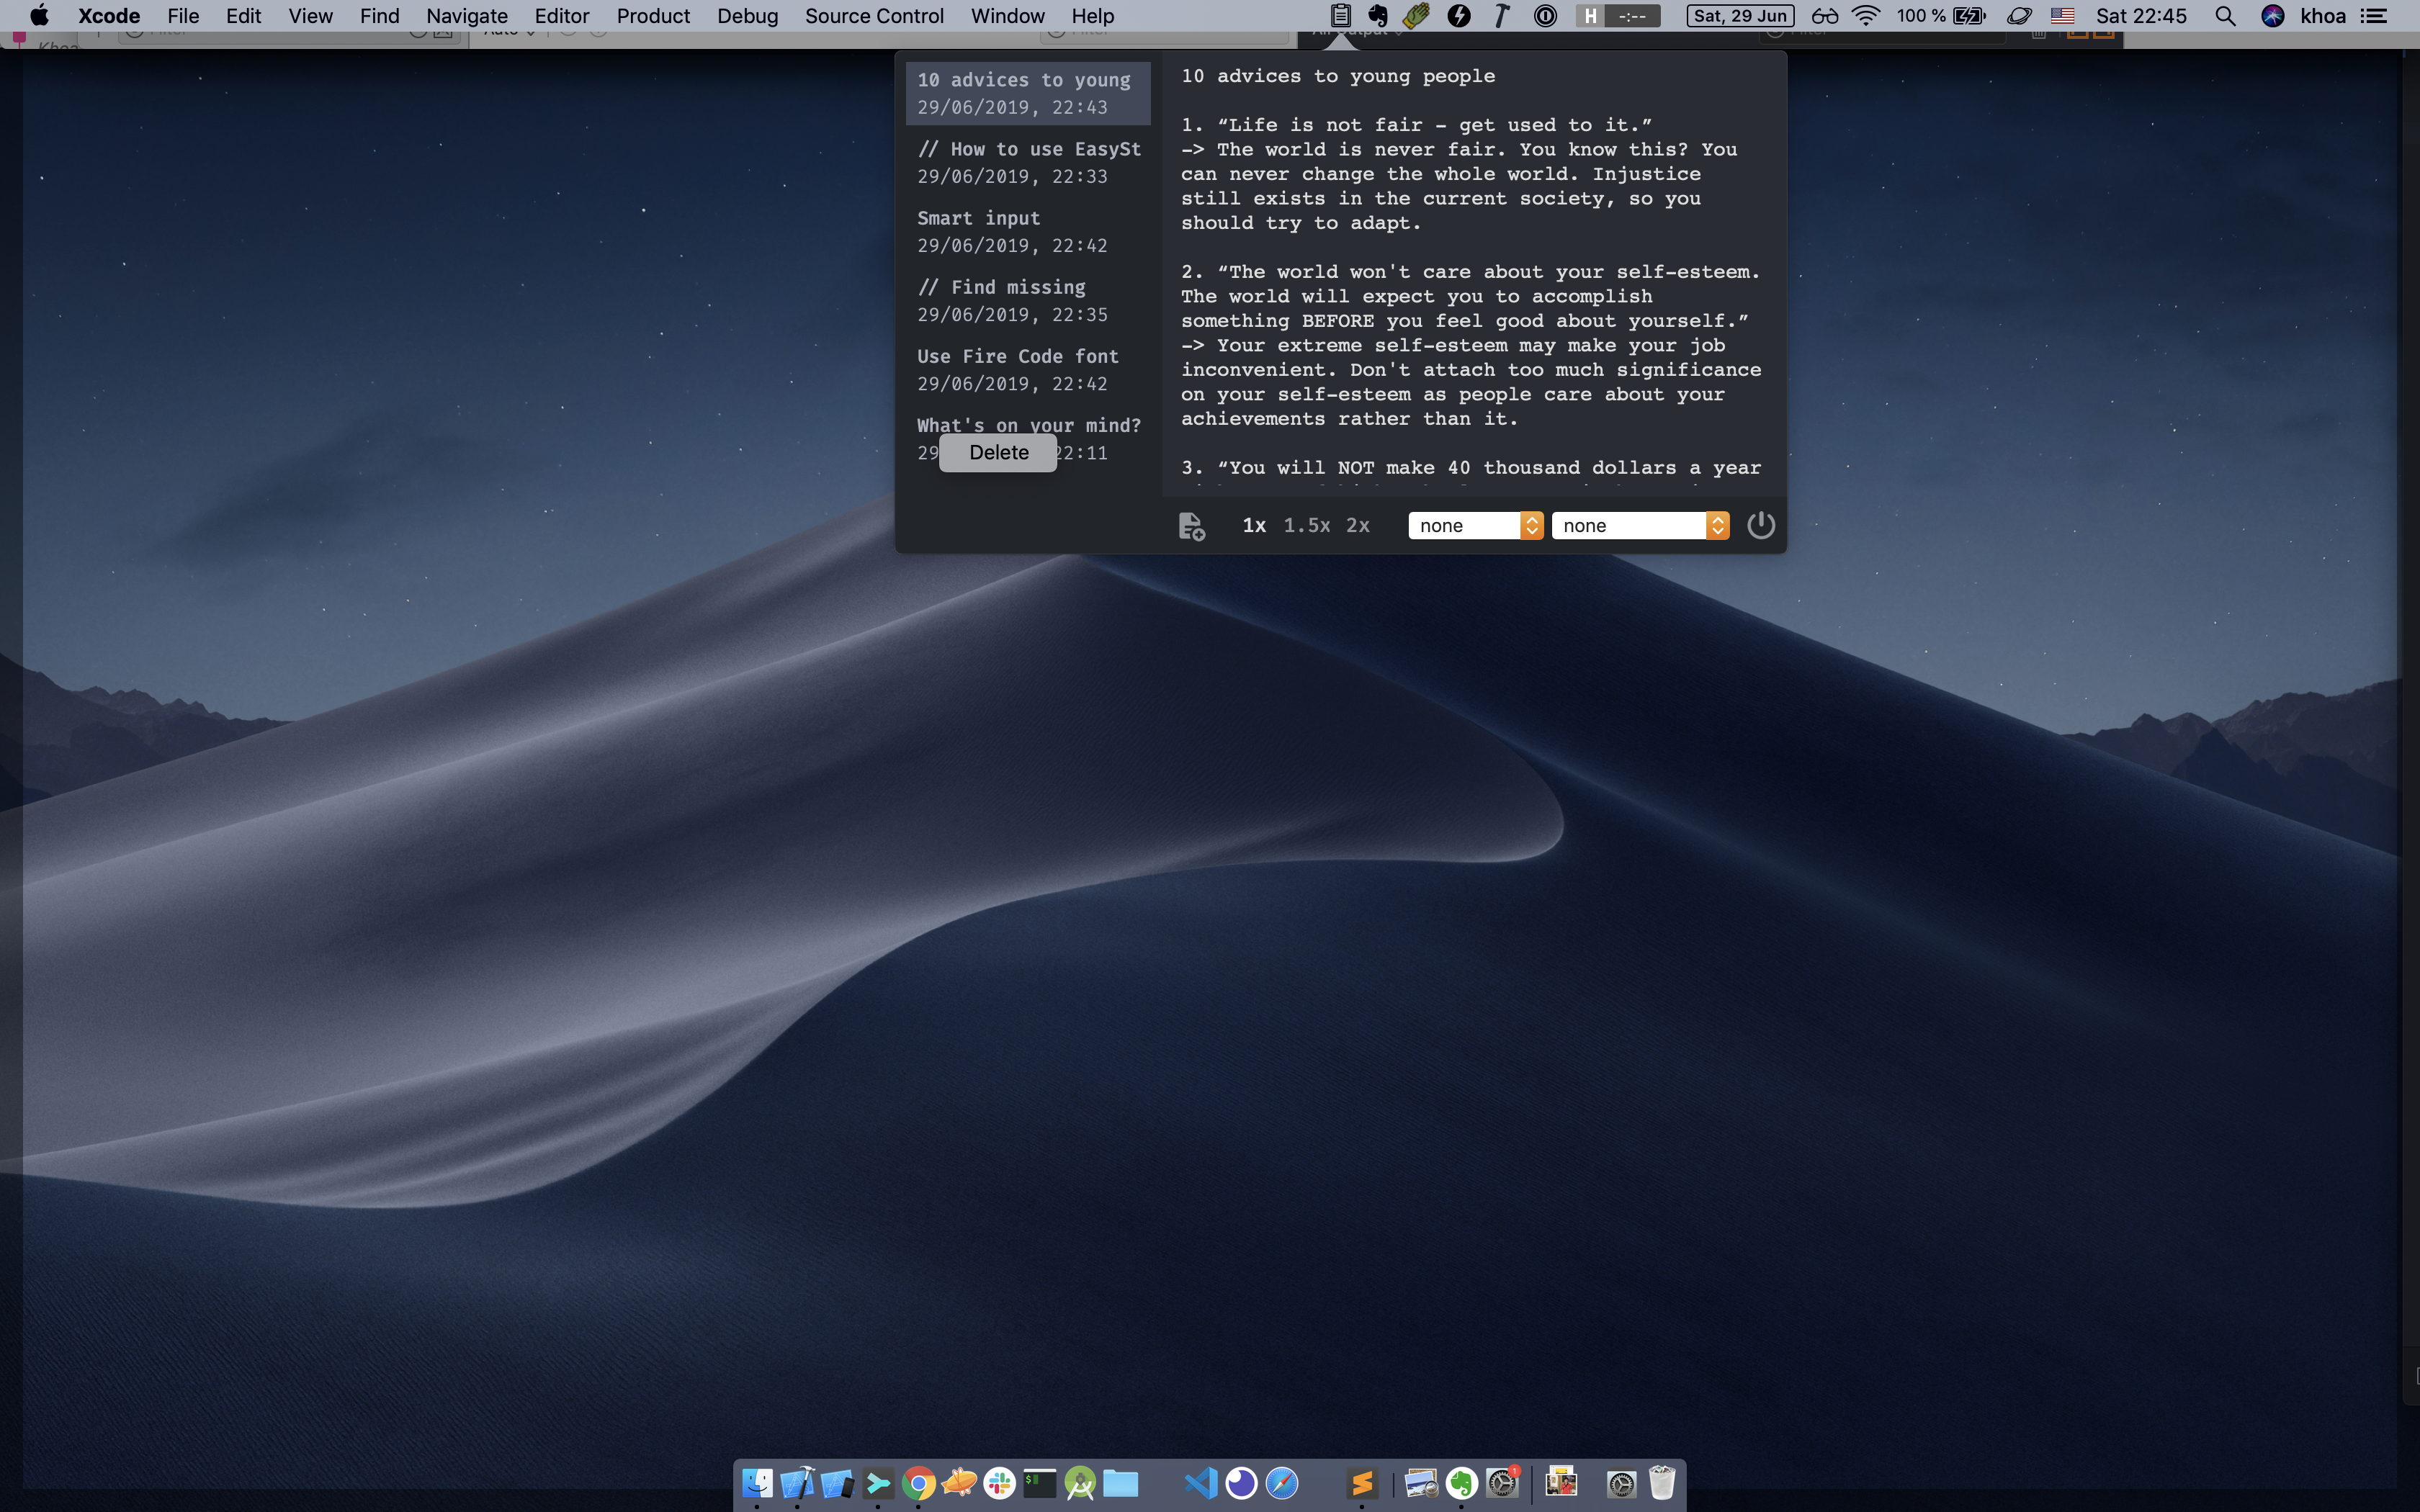This screenshot has width=2420, height=1512.
Task: Open Spotlight search magnifier
Action: coord(2225,16)
